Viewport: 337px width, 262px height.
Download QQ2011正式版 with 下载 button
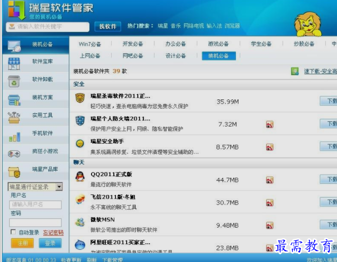[328, 179]
